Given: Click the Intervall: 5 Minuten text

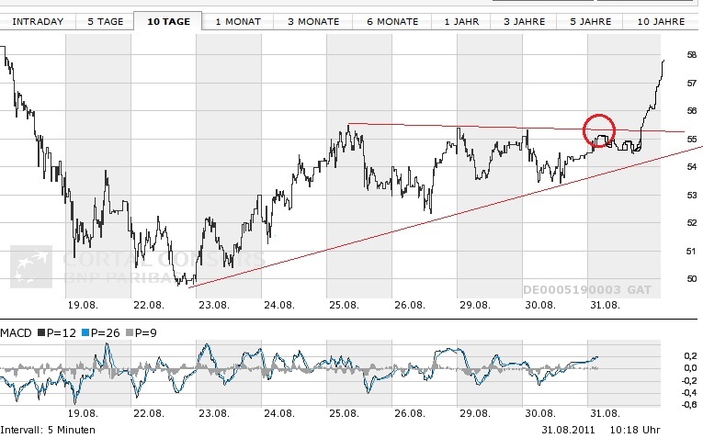Looking at the screenshot, I should pos(47,430).
